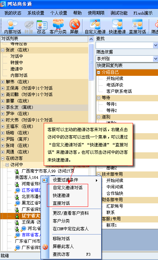Image resolution: width=158 pixels, height=260 pixels.
Task: Select 屏蔽此客人 in context menu
Action: pyautogui.click(x=63, y=247)
